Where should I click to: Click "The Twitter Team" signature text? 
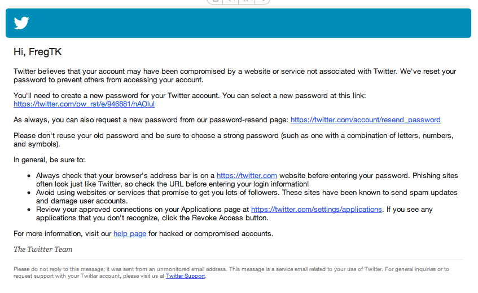(43, 249)
